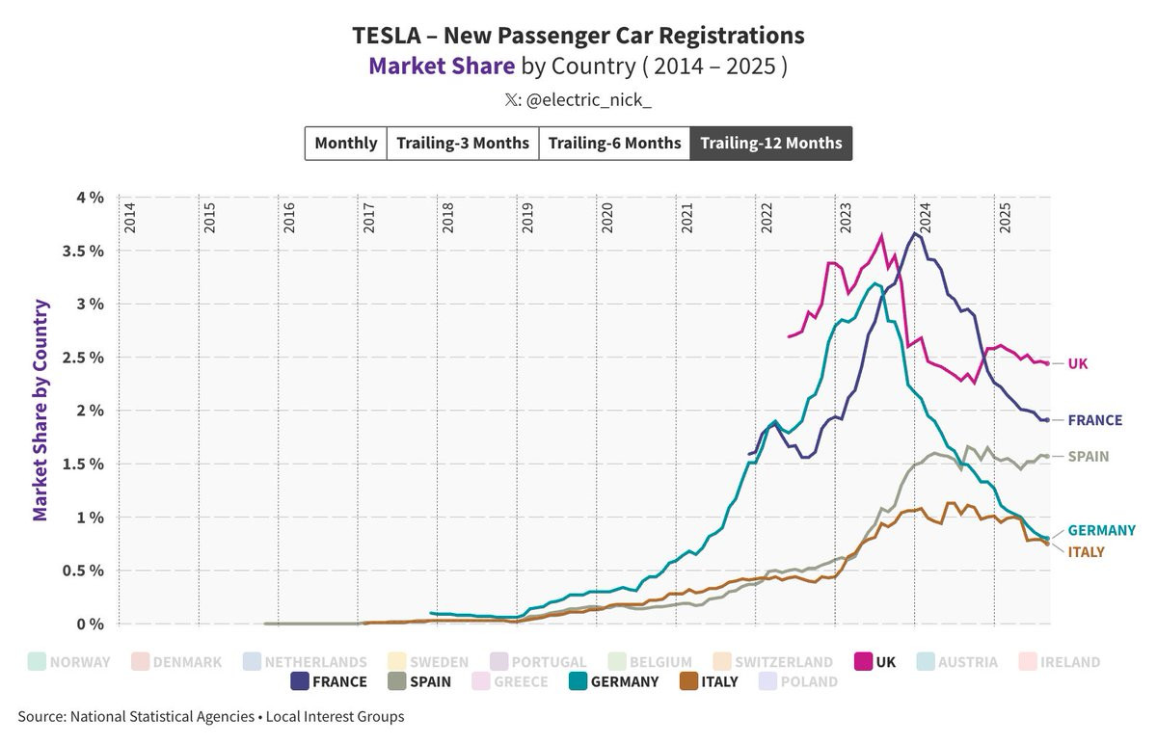Show the Belgium data series
Screen dimensions: 1157x744
pos(618,662)
